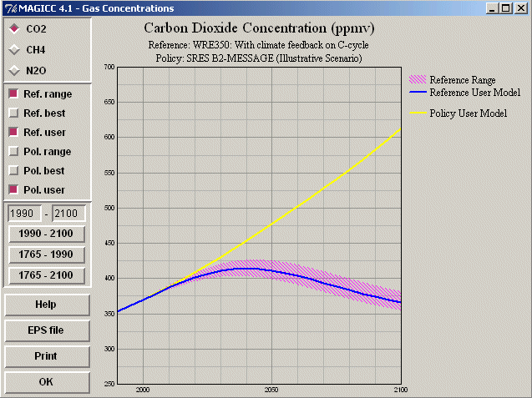This screenshot has width=532, height=398.
Task: Click the end year field showing 2100
Action: click(x=69, y=214)
